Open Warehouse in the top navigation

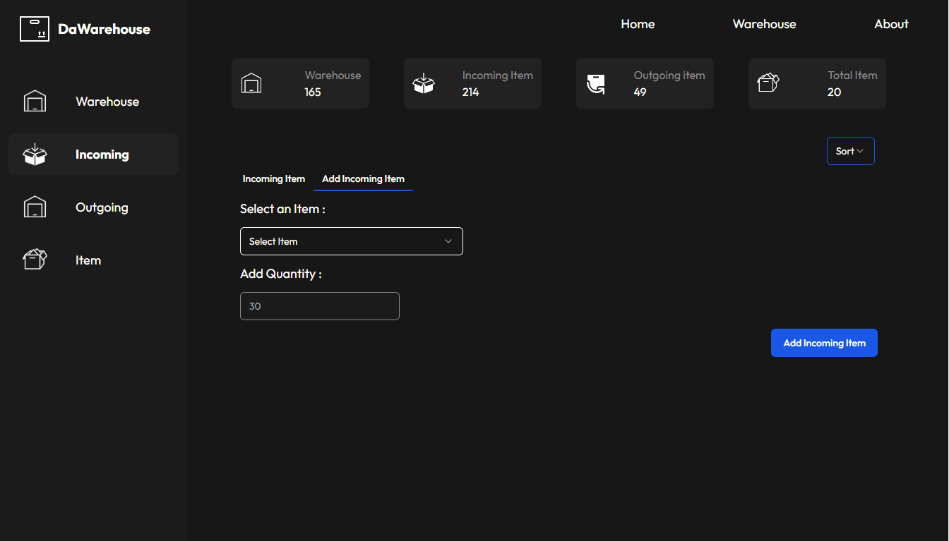coord(764,24)
